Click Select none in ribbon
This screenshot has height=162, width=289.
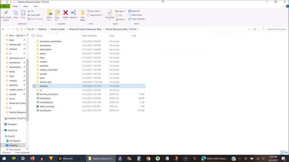coord(135,15)
